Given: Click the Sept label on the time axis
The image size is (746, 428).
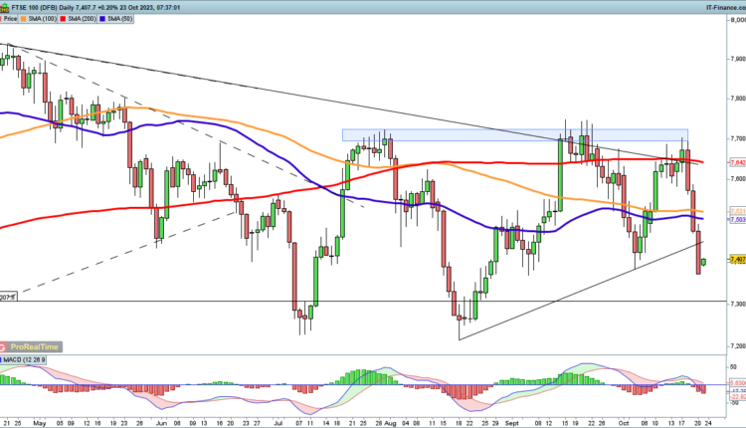Looking at the screenshot, I should click(x=510, y=421).
